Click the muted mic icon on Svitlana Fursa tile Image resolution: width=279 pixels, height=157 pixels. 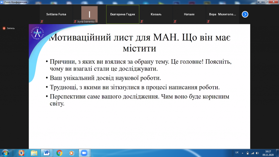tap(42, 22)
